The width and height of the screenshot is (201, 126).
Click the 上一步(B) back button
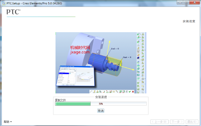[159, 122]
